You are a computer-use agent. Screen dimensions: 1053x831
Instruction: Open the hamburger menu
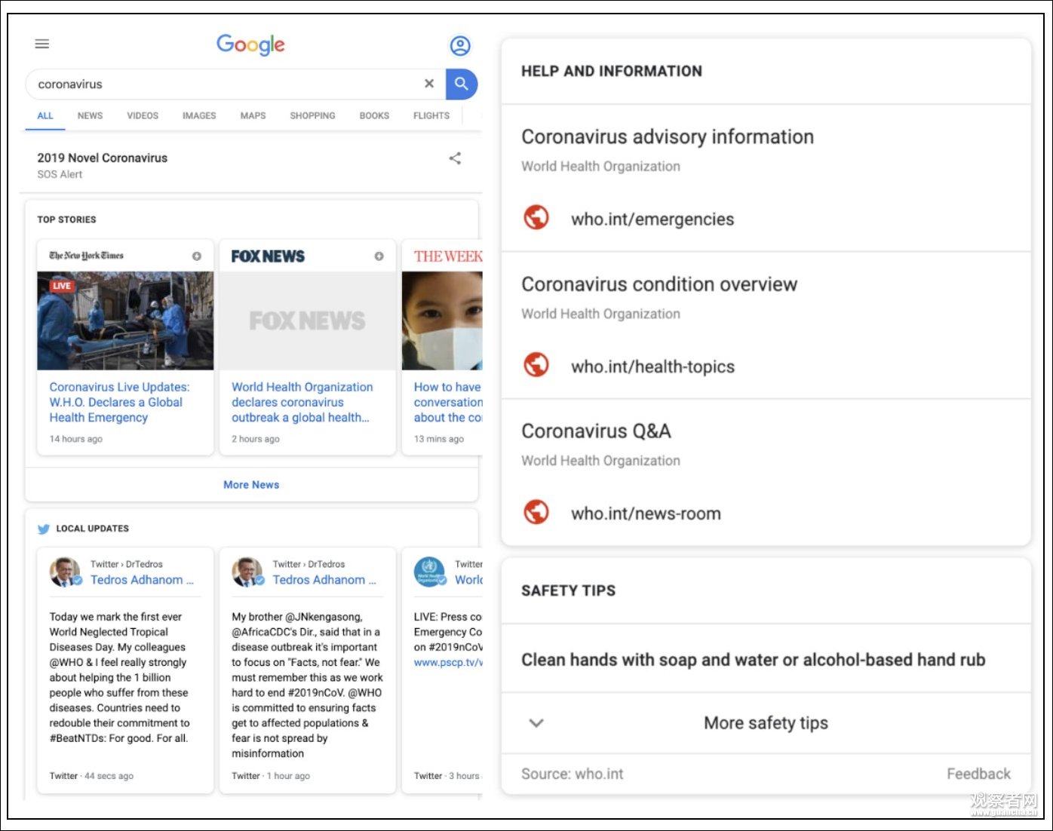click(42, 44)
